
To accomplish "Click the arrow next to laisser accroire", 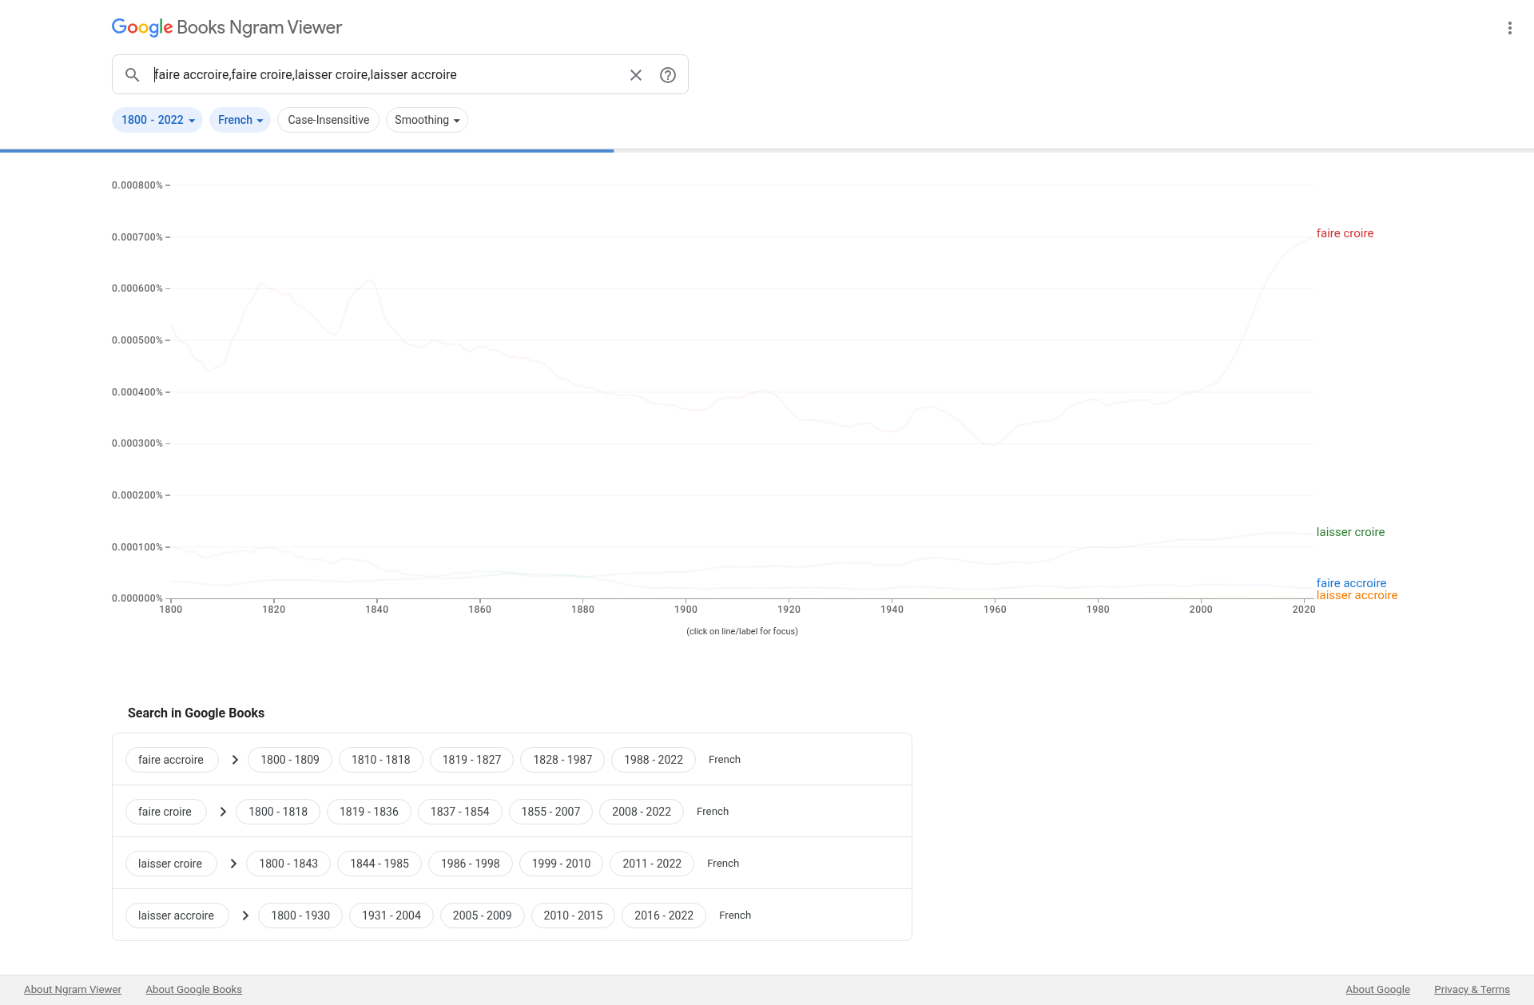I will point(245,916).
